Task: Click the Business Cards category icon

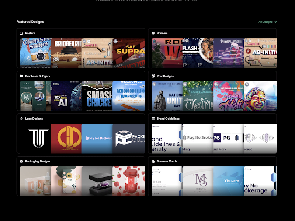Action: (153, 161)
